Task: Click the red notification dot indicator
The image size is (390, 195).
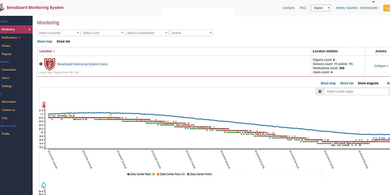Action: point(19,38)
